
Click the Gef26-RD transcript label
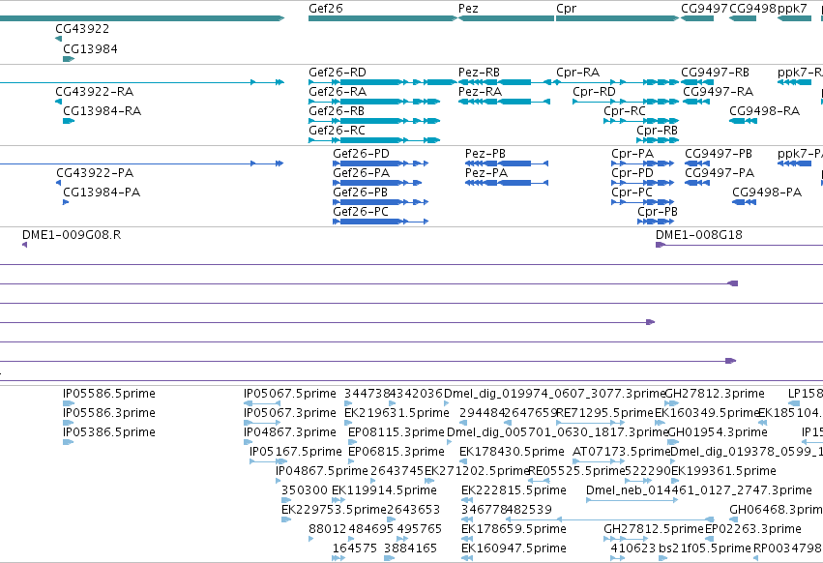point(337,73)
